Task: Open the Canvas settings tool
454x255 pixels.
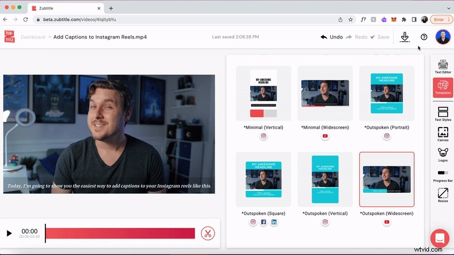Action: pyautogui.click(x=443, y=134)
